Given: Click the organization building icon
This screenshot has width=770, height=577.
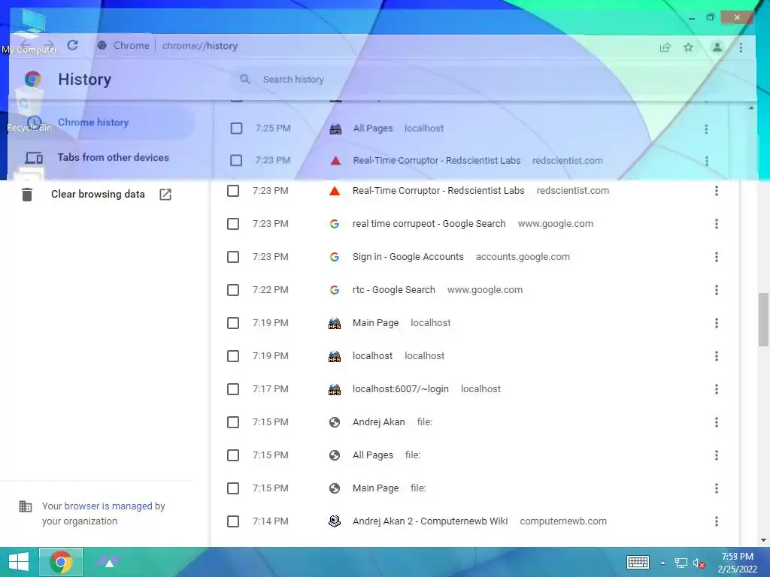Looking at the screenshot, I should click(x=25, y=506).
